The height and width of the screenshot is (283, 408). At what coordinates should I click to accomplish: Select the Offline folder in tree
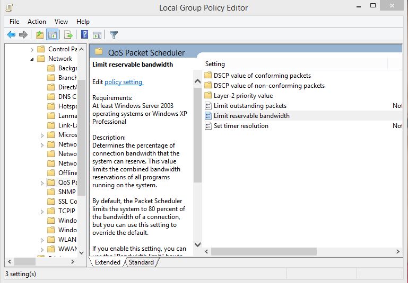tap(62, 173)
